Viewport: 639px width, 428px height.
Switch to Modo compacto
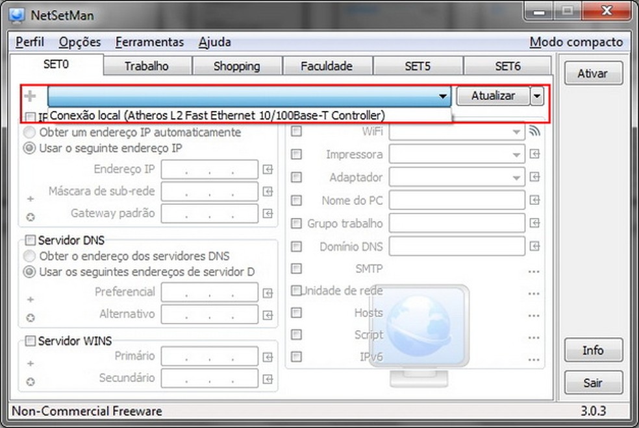[576, 42]
